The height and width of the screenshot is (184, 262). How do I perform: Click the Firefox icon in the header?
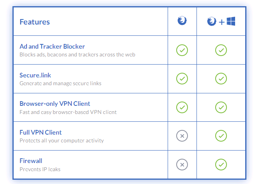click(182, 21)
